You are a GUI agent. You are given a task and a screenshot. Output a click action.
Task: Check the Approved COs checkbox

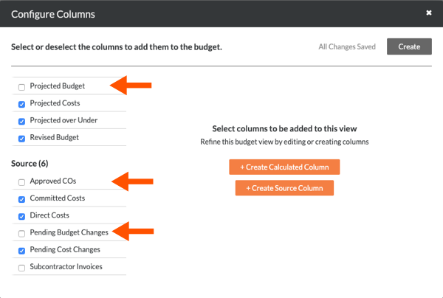pos(21,181)
